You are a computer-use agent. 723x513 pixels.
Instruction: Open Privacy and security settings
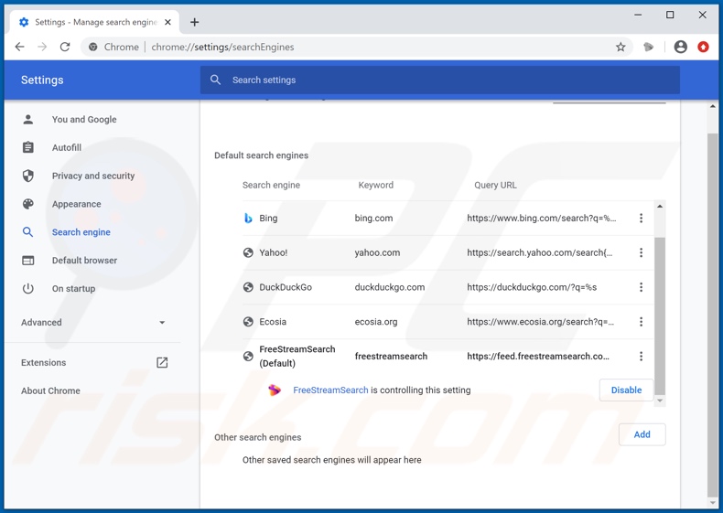tap(92, 176)
